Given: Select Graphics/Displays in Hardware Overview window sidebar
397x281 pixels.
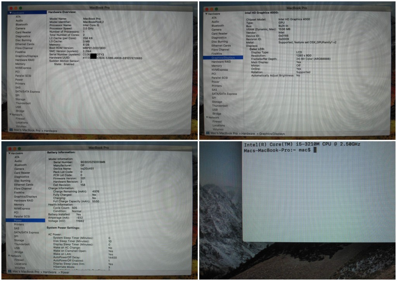Looking at the screenshot, I should pos(27,56).
